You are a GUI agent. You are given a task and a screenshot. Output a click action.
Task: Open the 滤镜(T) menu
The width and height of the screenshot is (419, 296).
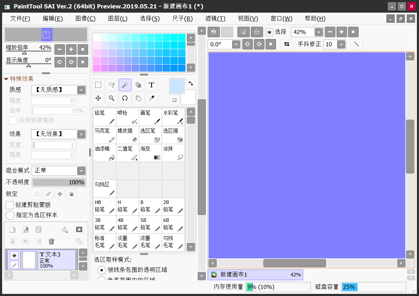[x=215, y=19]
